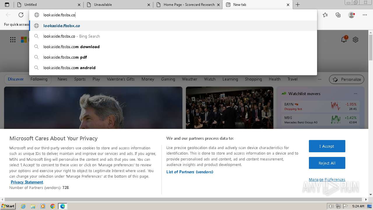Open the Manage Preferences link

pos(327,179)
